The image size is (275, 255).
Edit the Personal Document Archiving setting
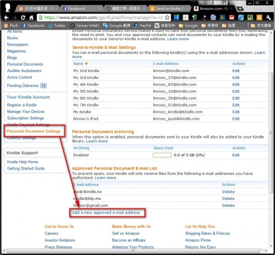236,155
